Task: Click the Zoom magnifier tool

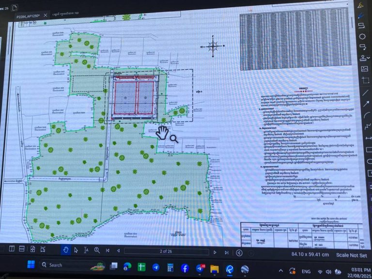Action: 97,250
